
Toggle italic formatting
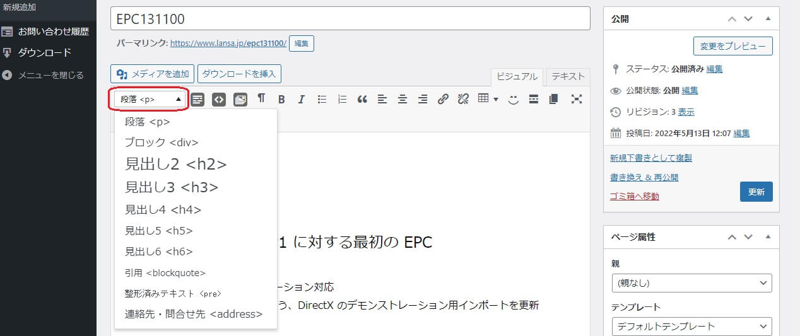(x=302, y=99)
